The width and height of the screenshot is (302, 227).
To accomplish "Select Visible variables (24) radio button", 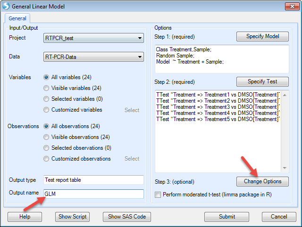I will (46, 88).
